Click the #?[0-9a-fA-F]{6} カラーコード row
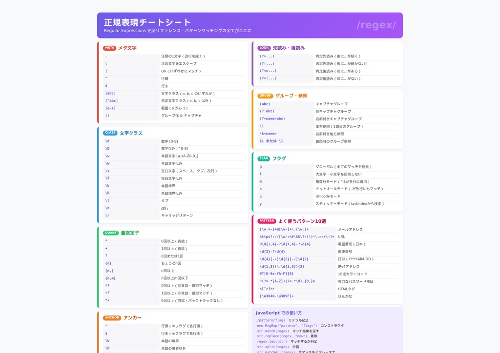 [x=327, y=274]
